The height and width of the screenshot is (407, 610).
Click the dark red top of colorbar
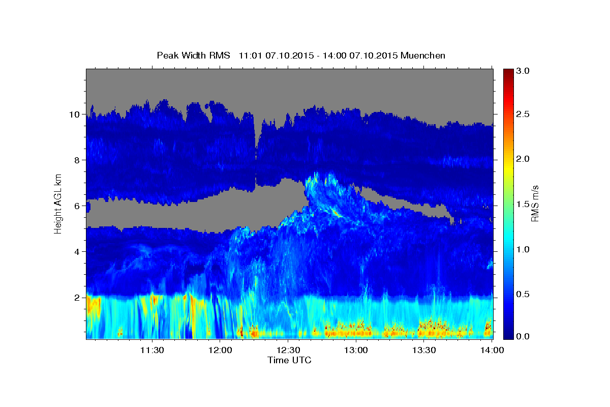tap(508, 72)
